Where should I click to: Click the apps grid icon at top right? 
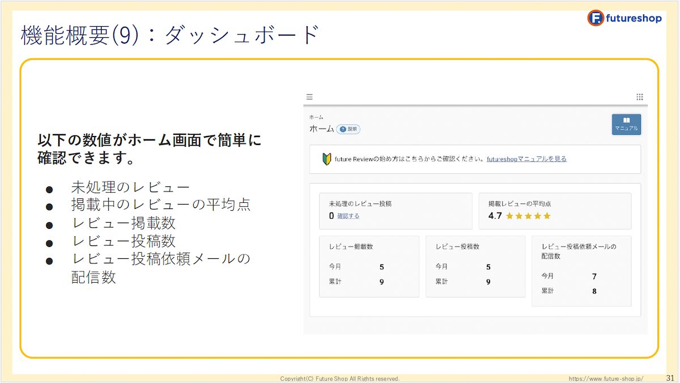pos(640,96)
